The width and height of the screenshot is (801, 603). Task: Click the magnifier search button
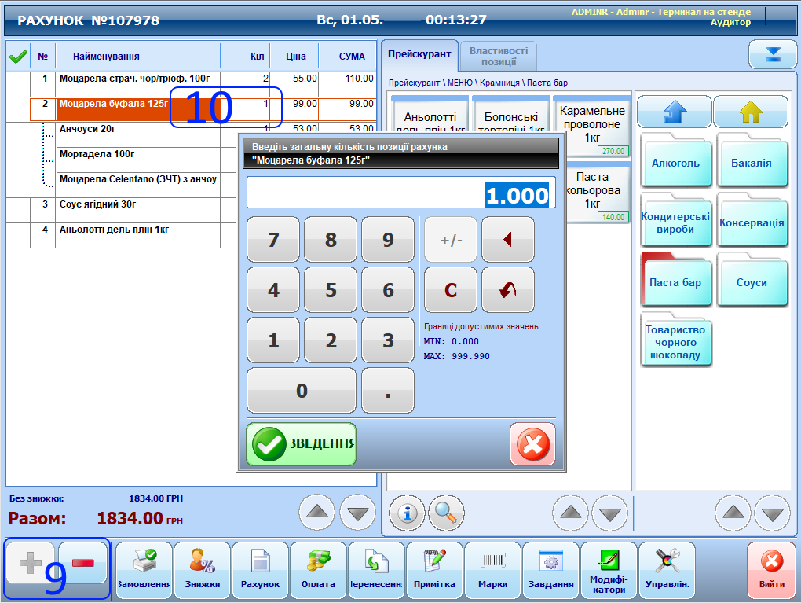click(446, 513)
